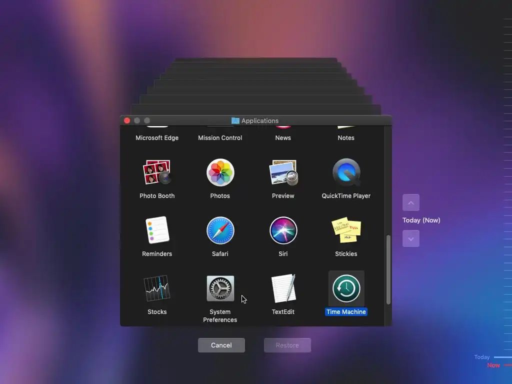Select the System Preferences gear icon

click(x=220, y=288)
